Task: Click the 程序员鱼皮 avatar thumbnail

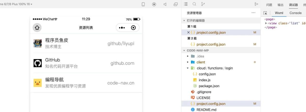Action: [x=37, y=43]
